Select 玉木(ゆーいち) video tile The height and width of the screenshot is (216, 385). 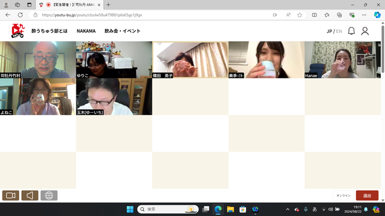pos(114,97)
